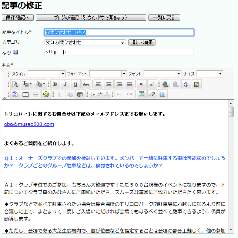Open the templates document icon

(x=15, y=94)
